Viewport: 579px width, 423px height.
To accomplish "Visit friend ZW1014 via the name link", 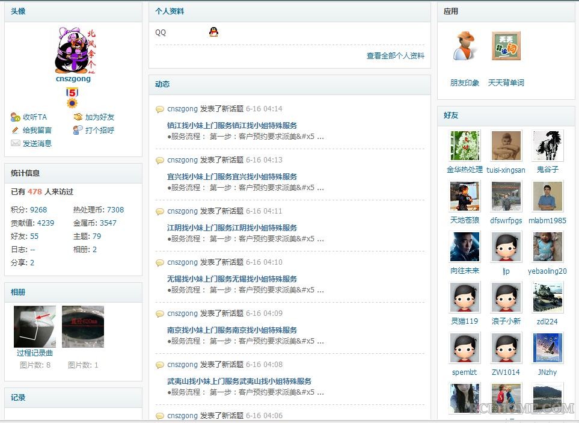I will click(506, 372).
